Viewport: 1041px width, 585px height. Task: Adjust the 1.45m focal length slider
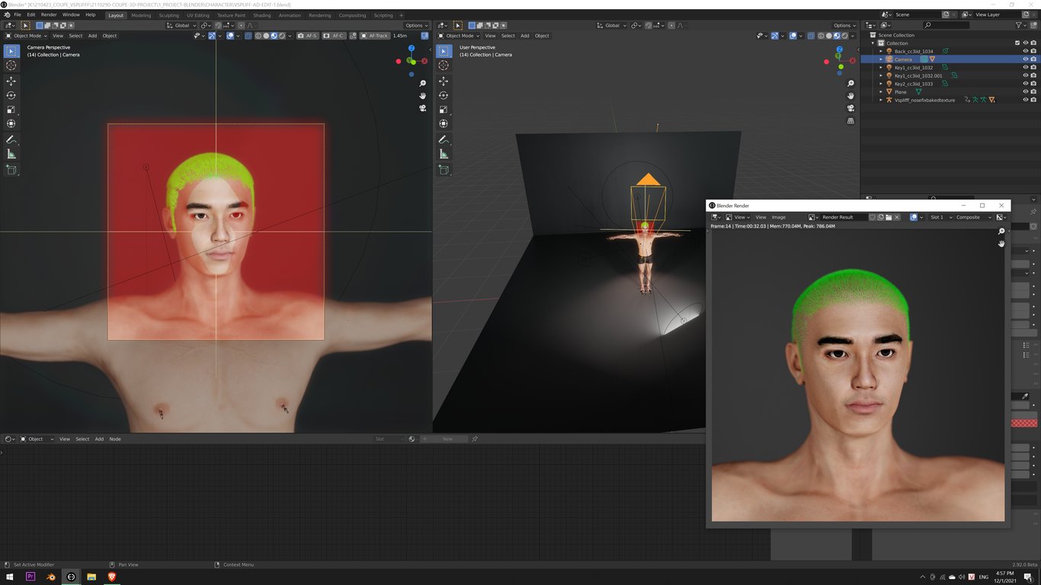[399, 36]
